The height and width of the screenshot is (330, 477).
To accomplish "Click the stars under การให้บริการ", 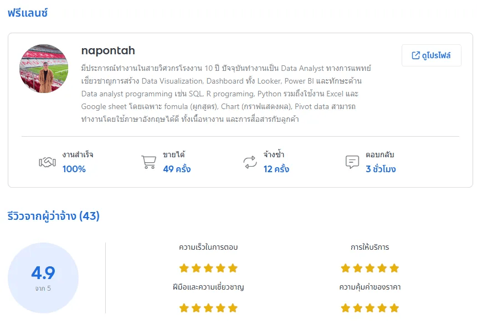I will (x=370, y=268).
